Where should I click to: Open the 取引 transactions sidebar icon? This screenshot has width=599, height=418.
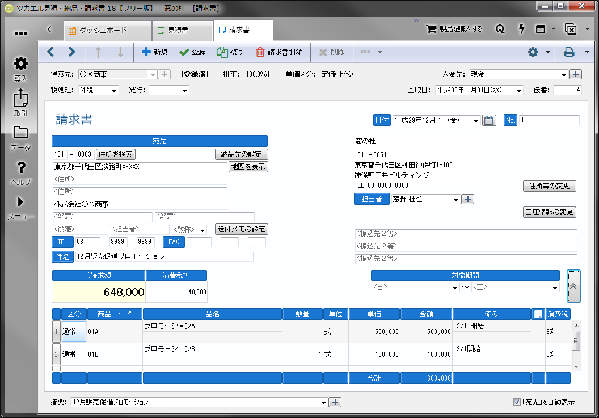pyautogui.click(x=20, y=98)
